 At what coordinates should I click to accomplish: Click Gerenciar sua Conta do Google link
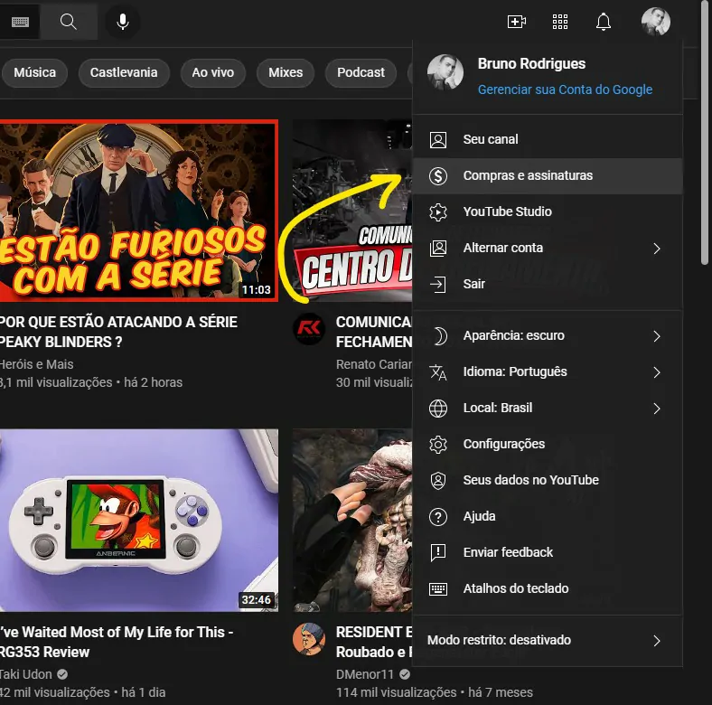[565, 90]
